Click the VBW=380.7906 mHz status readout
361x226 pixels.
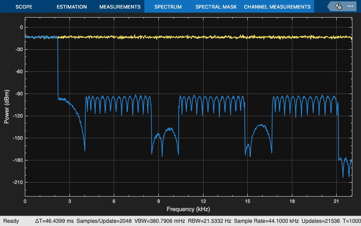(160, 221)
